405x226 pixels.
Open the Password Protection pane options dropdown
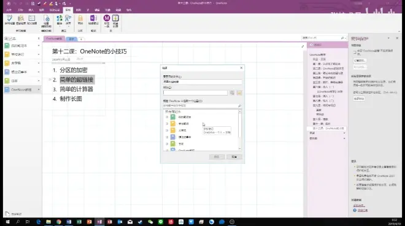(x=388, y=38)
